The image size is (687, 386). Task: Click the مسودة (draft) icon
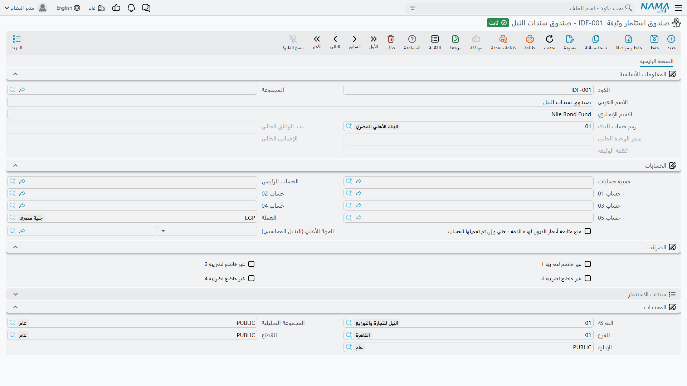pos(570,39)
